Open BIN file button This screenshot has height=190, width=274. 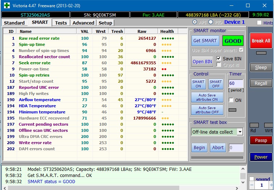[x=203, y=61]
